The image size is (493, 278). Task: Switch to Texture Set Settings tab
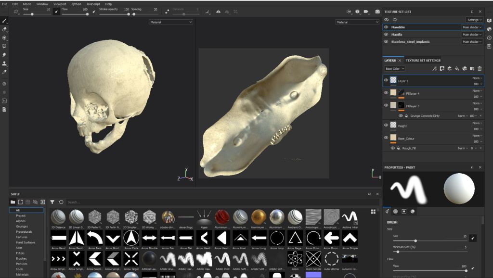[423, 60]
